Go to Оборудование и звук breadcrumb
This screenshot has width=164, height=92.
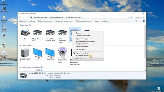pyautogui.click(x=56, y=17)
